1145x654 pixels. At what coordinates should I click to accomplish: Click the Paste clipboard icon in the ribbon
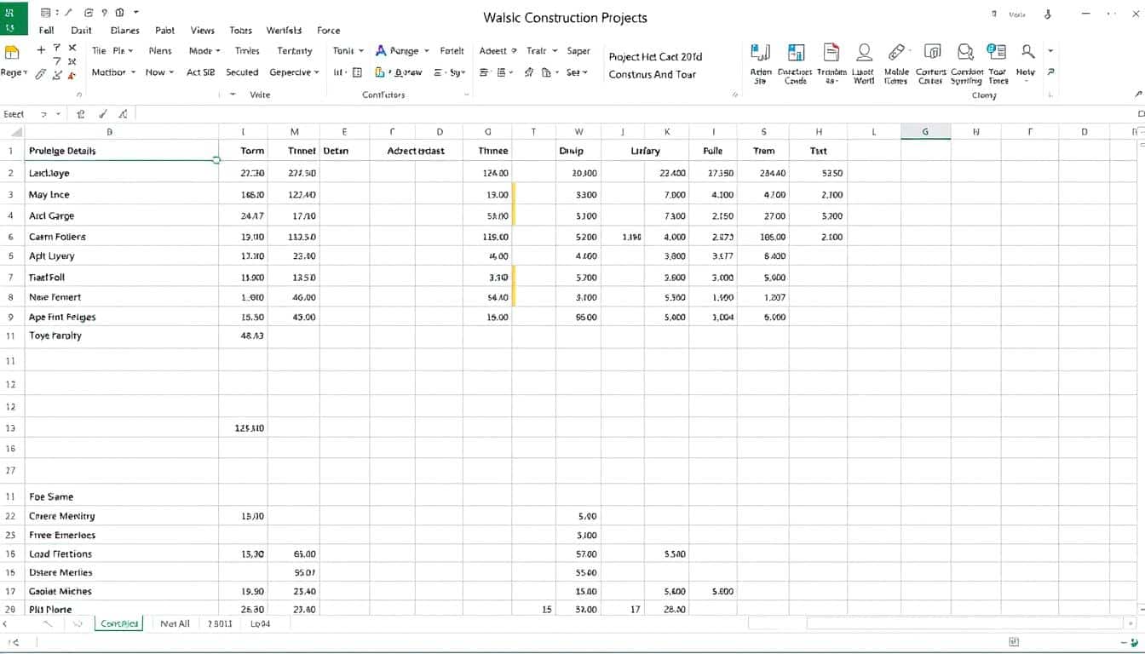click(x=12, y=53)
